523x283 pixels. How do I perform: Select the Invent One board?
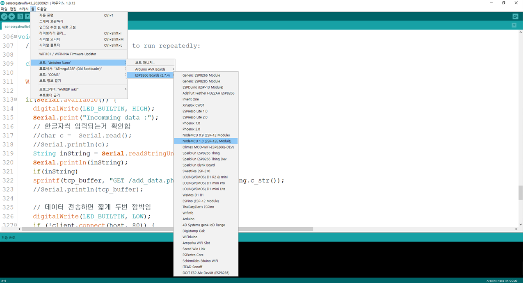(206, 99)
